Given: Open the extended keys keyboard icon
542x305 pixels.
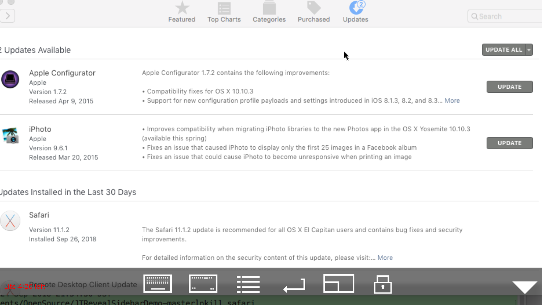Looking at the screenshot, I should click(x=203, y=284).
